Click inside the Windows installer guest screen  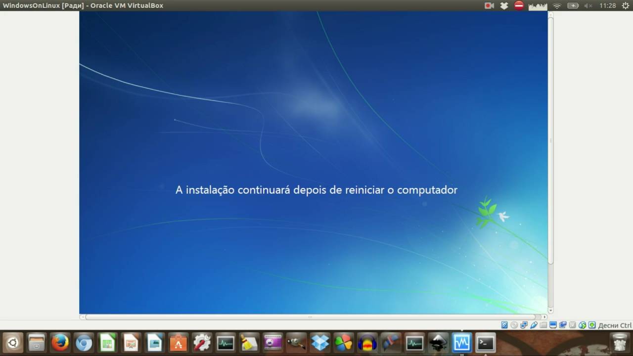pos(314,163)
